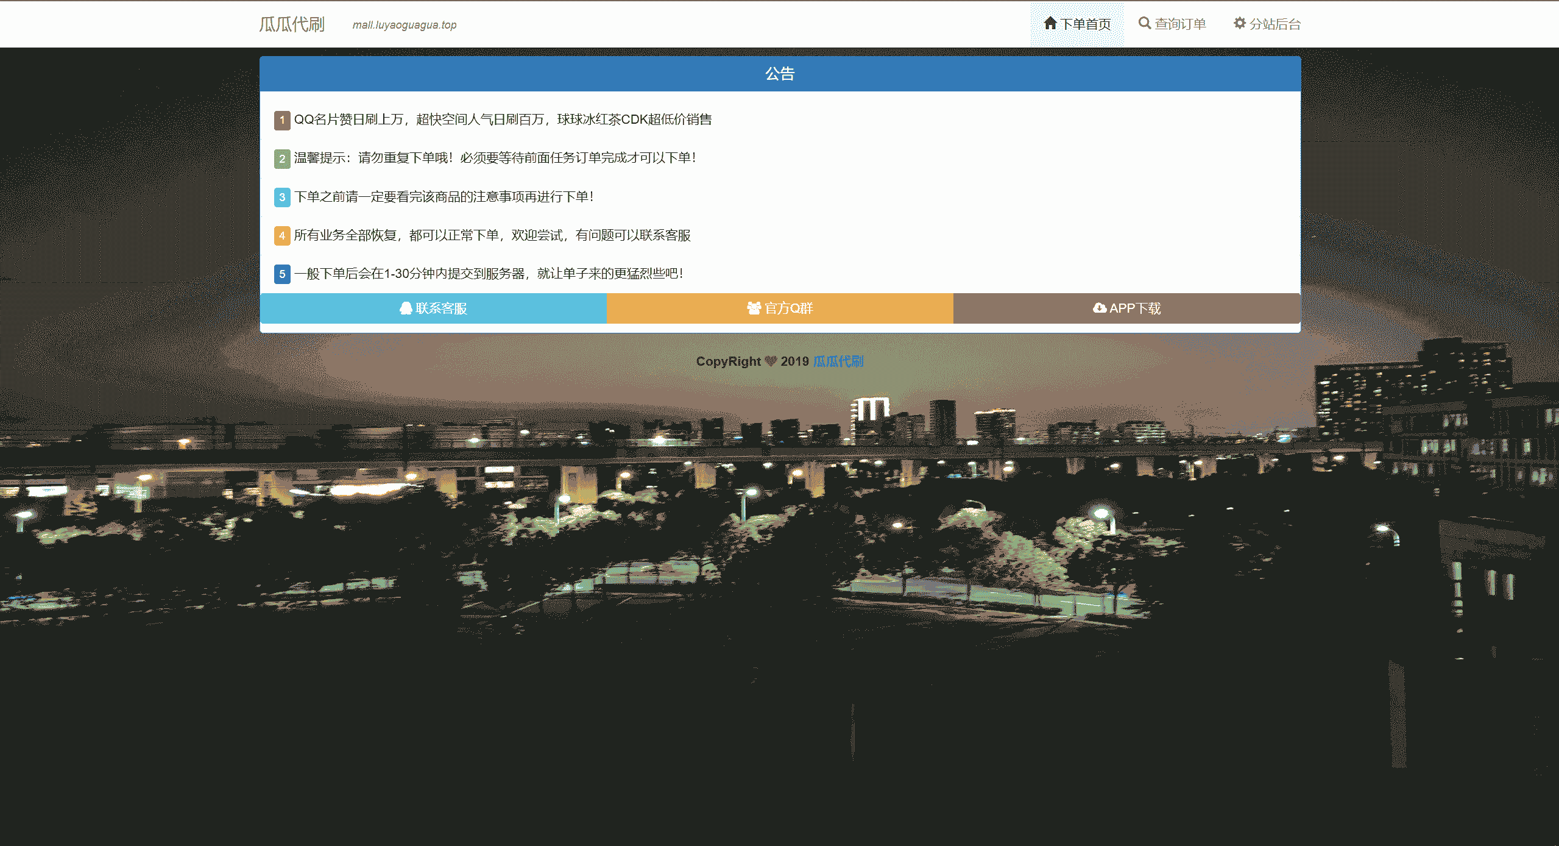Click the green number 2 badge
1559x846 pixels.
(x=281, y=158)
